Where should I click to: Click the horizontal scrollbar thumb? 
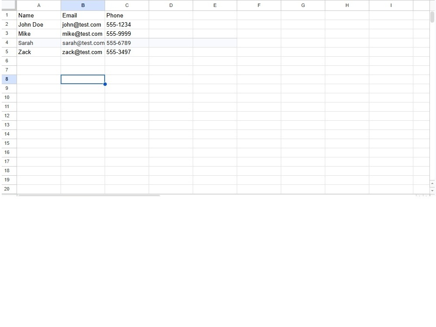(89, 195)
